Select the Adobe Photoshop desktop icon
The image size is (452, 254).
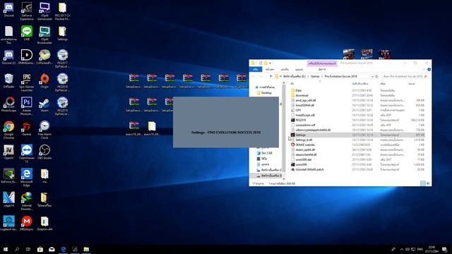coord(27,106)
